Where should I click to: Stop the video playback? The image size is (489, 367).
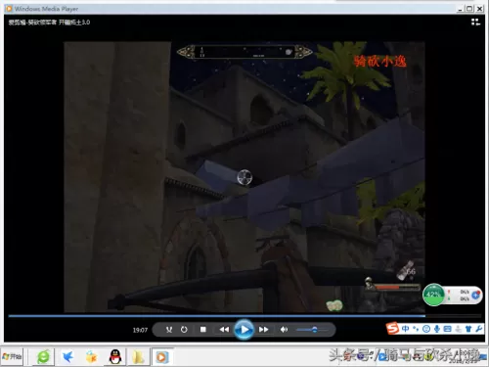203,330
